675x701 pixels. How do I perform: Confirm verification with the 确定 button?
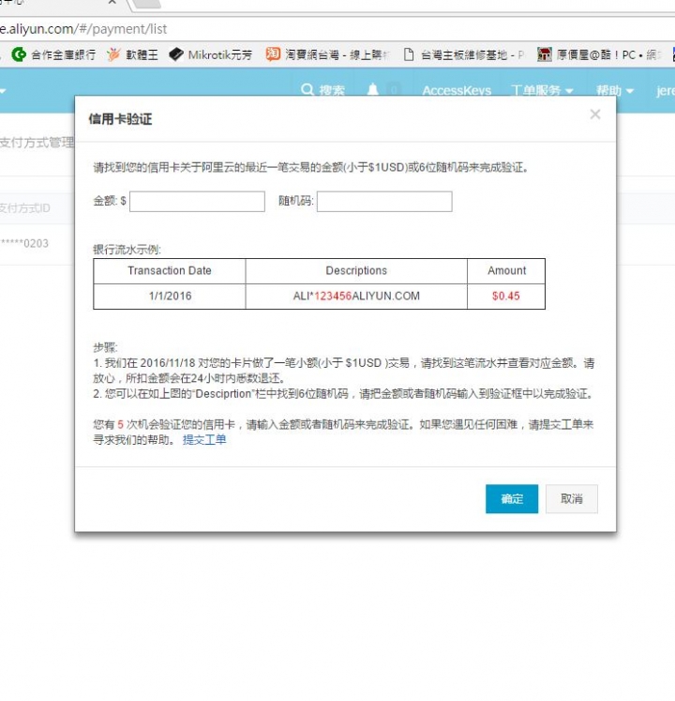coord(512,498)
